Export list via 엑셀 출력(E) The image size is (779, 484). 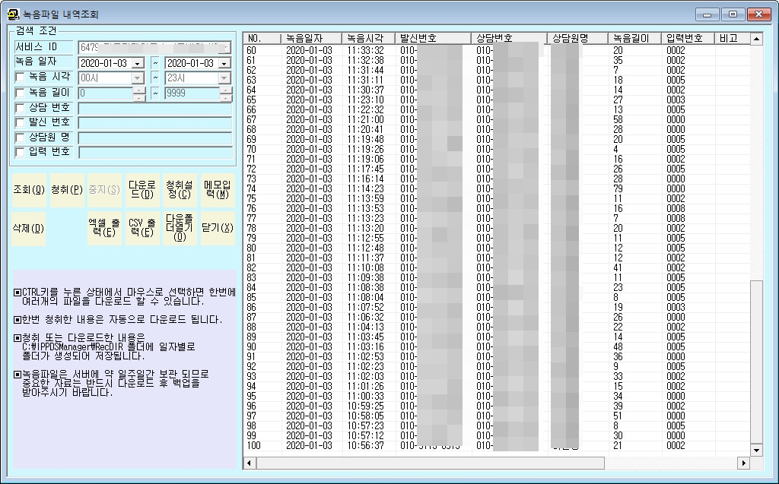[104, 229]
